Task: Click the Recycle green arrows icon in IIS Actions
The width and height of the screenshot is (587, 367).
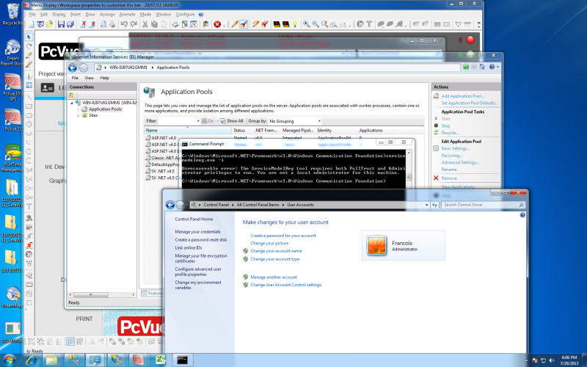Action: point(436,133)
